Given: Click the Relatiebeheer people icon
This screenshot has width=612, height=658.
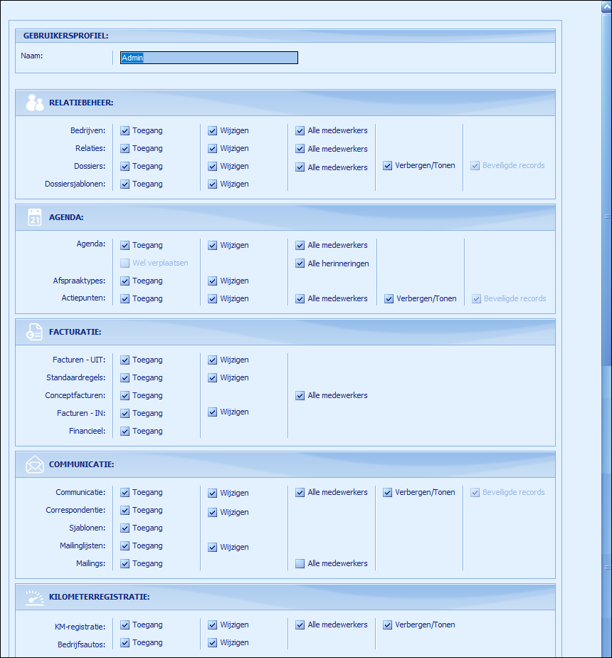Looking at the screenshot, I should click(35, 103).
